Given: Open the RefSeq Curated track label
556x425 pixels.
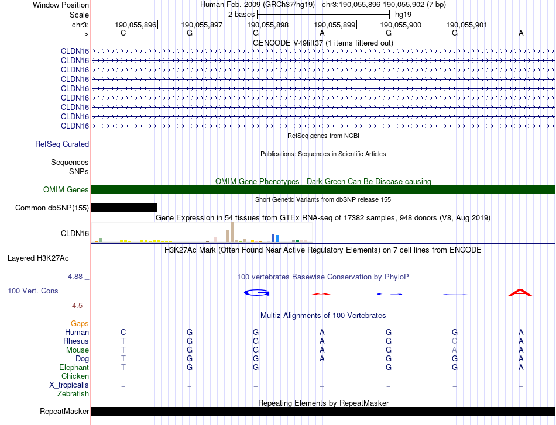Looking at the screenshot, I should tap(62, 144).
